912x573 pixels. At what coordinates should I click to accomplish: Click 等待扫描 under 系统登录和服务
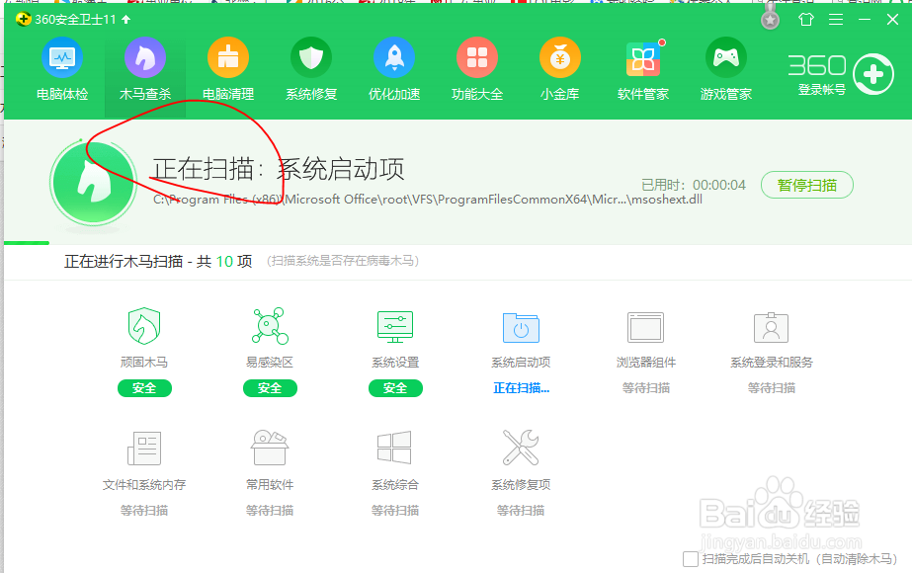pyautogui.click(x=772, y=388)
